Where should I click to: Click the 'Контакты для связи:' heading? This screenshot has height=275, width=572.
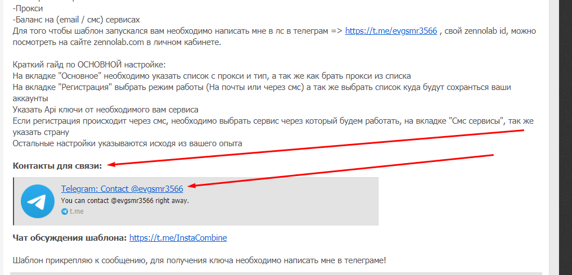pyautogui.click(x=57, y=166)
